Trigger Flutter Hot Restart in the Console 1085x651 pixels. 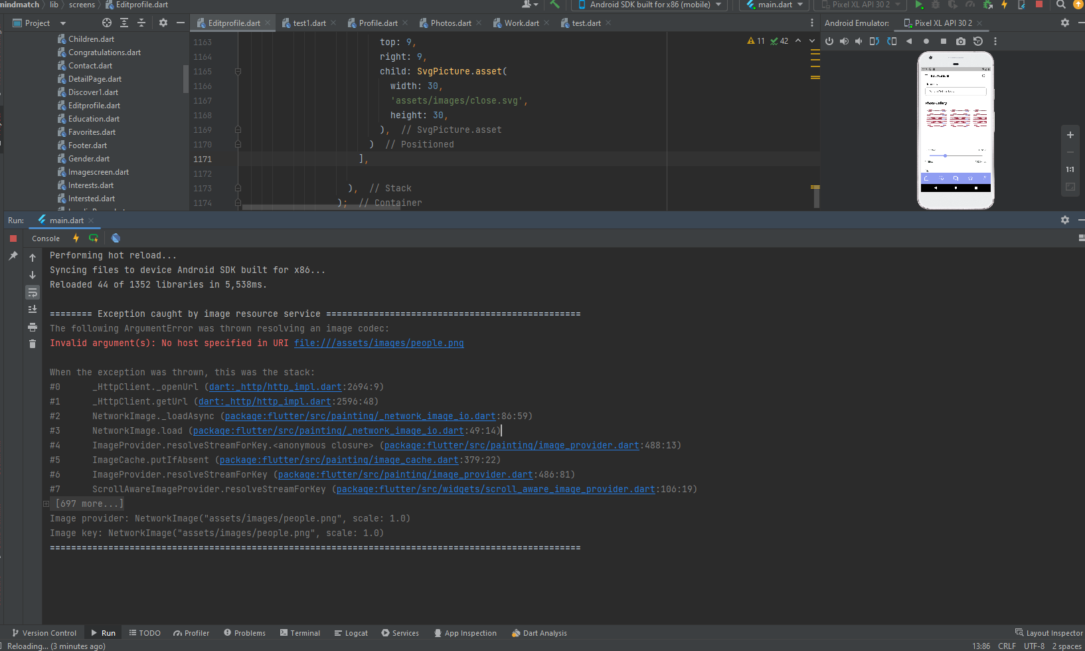[x=94, y=238]
